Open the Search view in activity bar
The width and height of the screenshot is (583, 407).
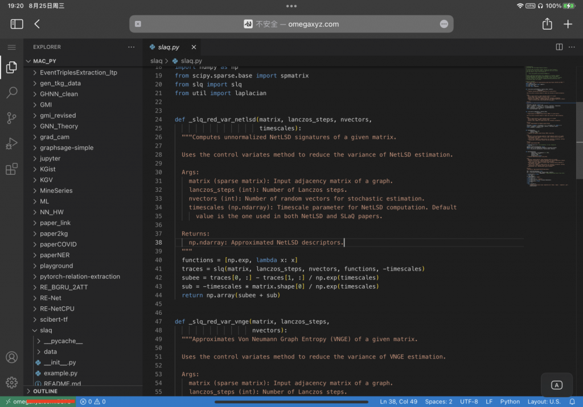(x=11, y=93)
